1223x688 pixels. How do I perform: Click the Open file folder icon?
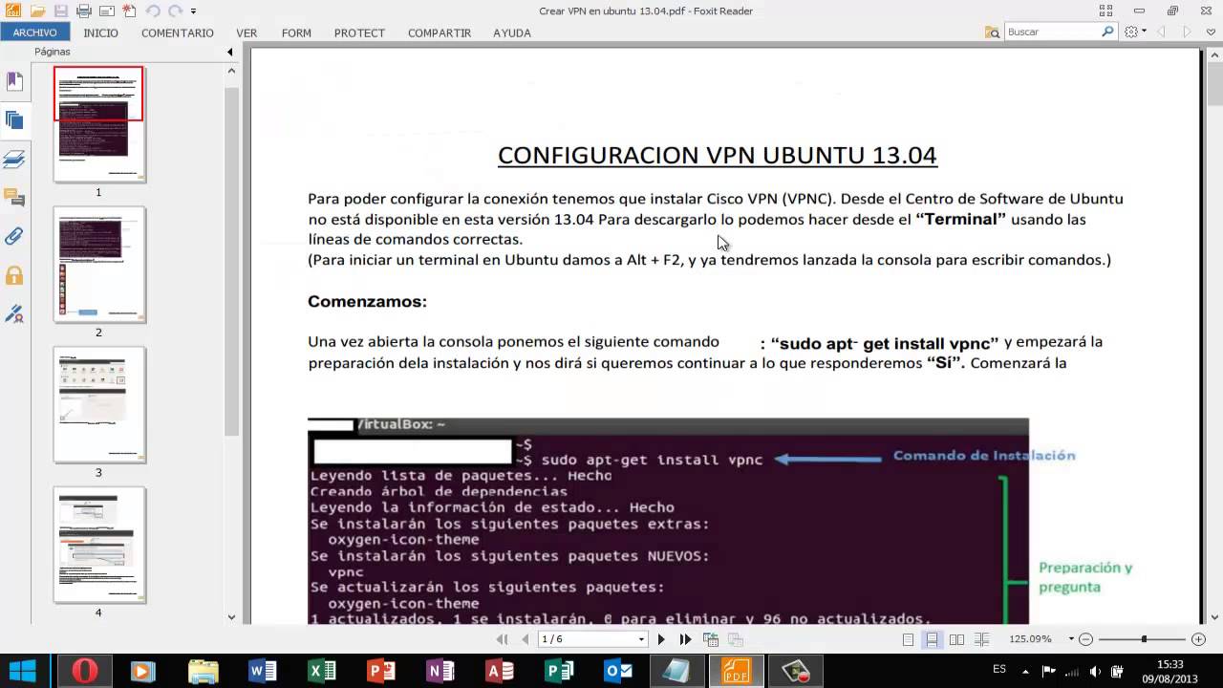click(37, 11)
